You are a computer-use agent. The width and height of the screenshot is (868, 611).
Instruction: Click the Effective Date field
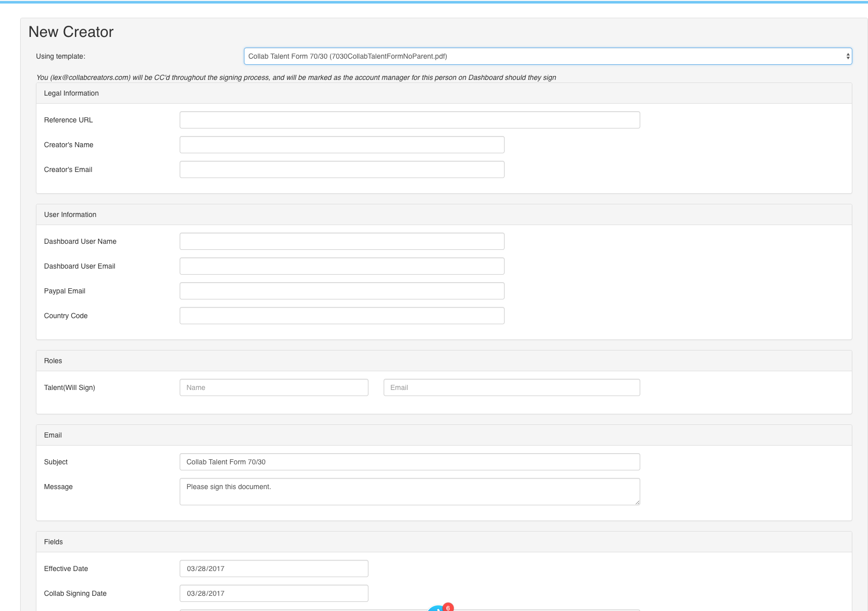tap(274, 569)
